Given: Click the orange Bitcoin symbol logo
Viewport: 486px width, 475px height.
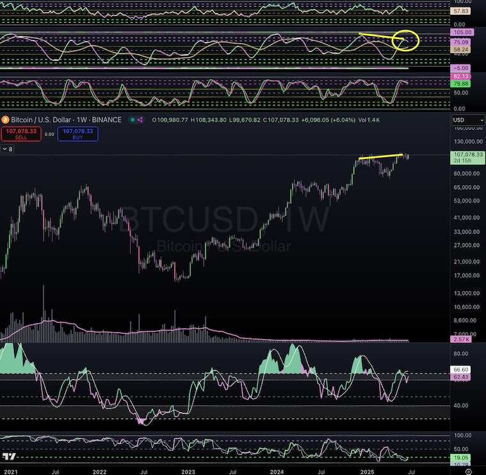Looking at the screenshot, I should [5, 120].
